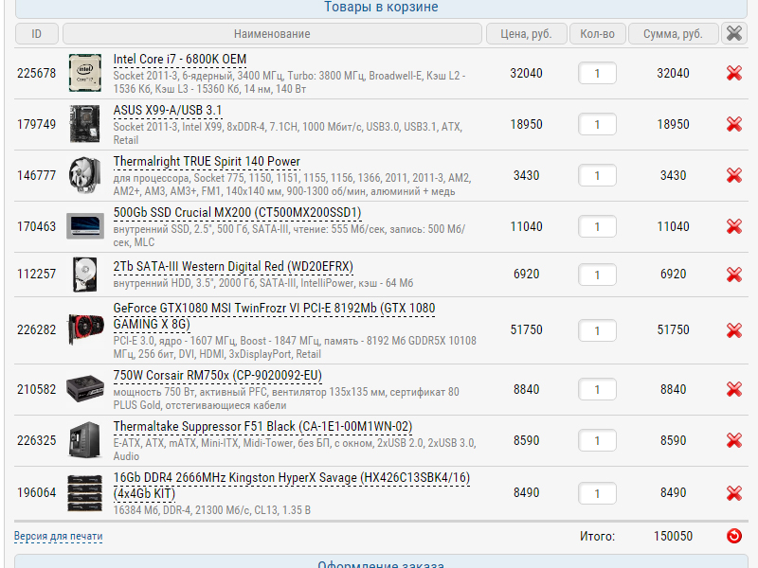The height and width of the screenshot is (568, 758).
Task: Click Версия для печати link
Action: pos(58,536)
